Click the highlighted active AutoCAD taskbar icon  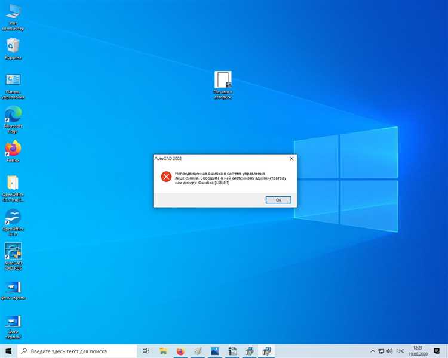[x=266, y=351]
